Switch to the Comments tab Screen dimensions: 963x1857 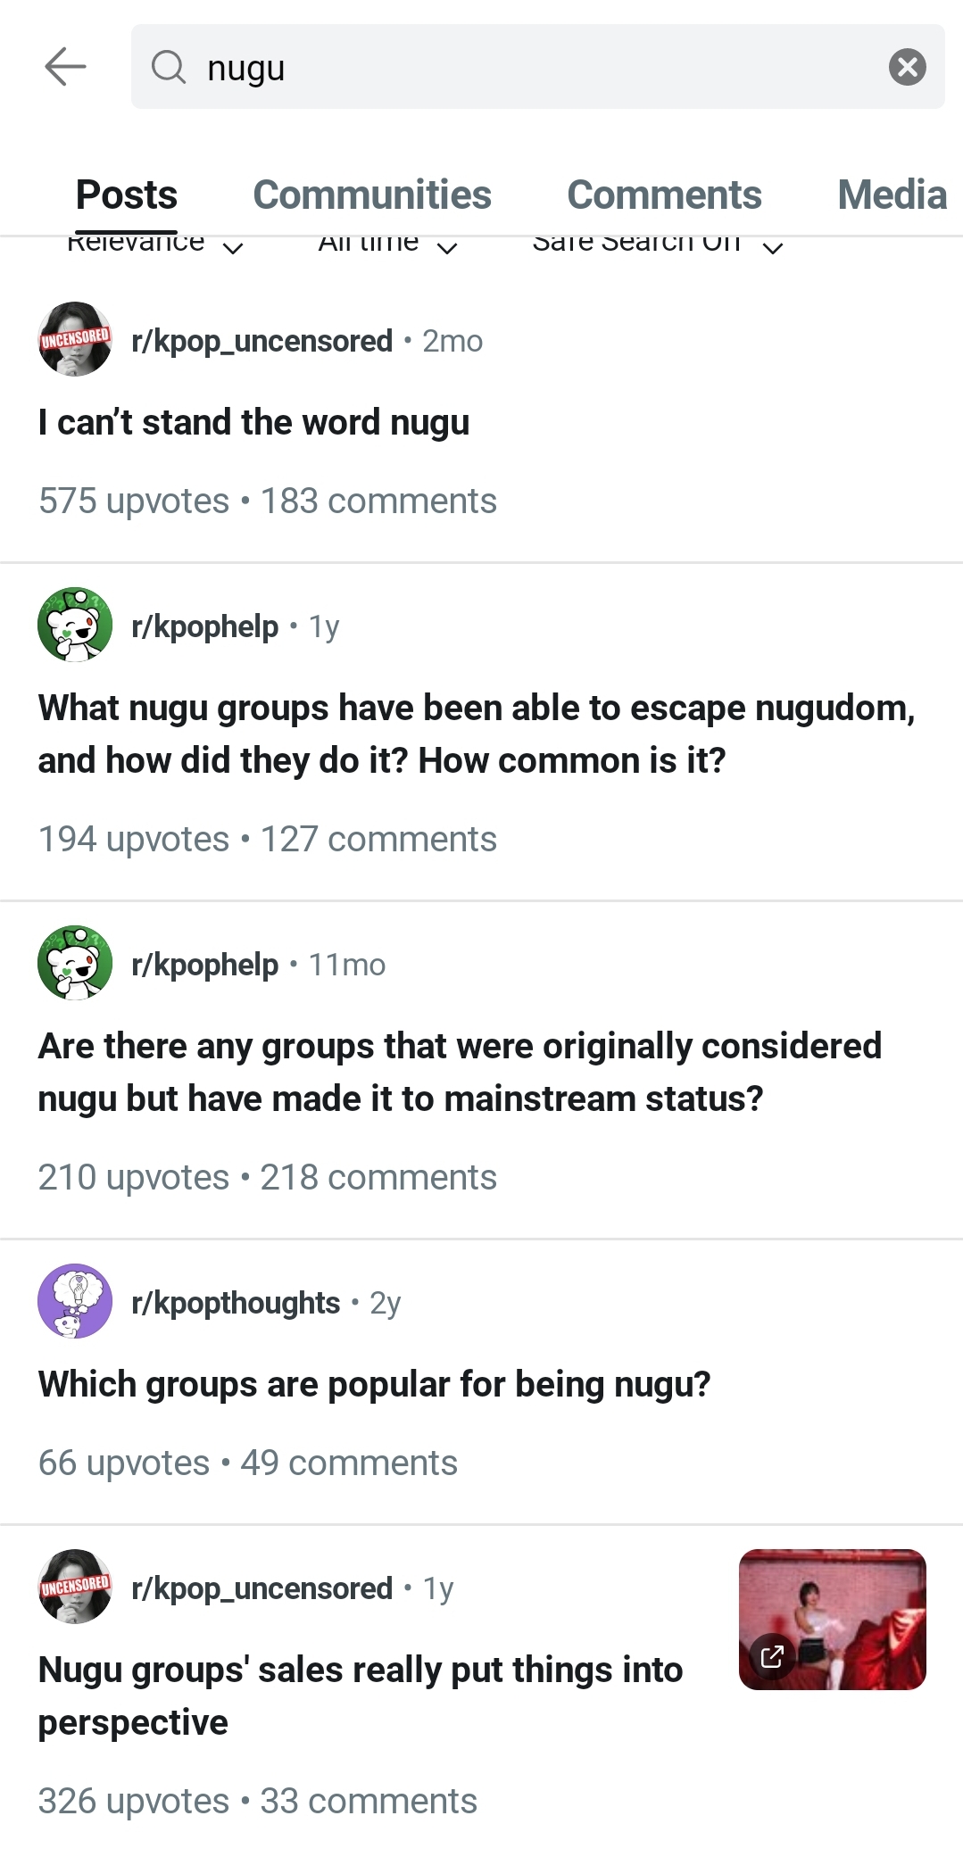coord(664,195)
